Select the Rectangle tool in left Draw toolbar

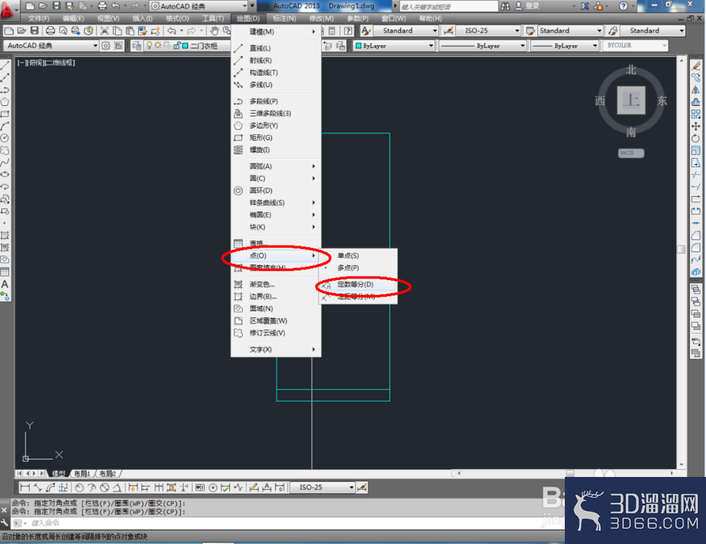[x=5, y=114]
